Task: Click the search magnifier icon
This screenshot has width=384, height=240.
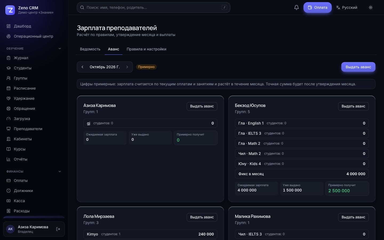Action: coord(82,7)
